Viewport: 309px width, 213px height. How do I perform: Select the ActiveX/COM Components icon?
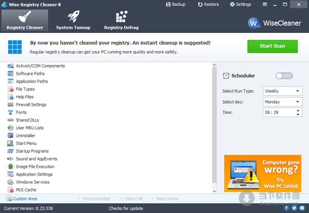pos(10,66)
